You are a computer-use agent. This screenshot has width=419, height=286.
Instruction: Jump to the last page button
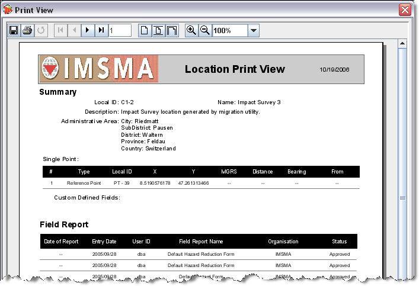tap(101, 30)
